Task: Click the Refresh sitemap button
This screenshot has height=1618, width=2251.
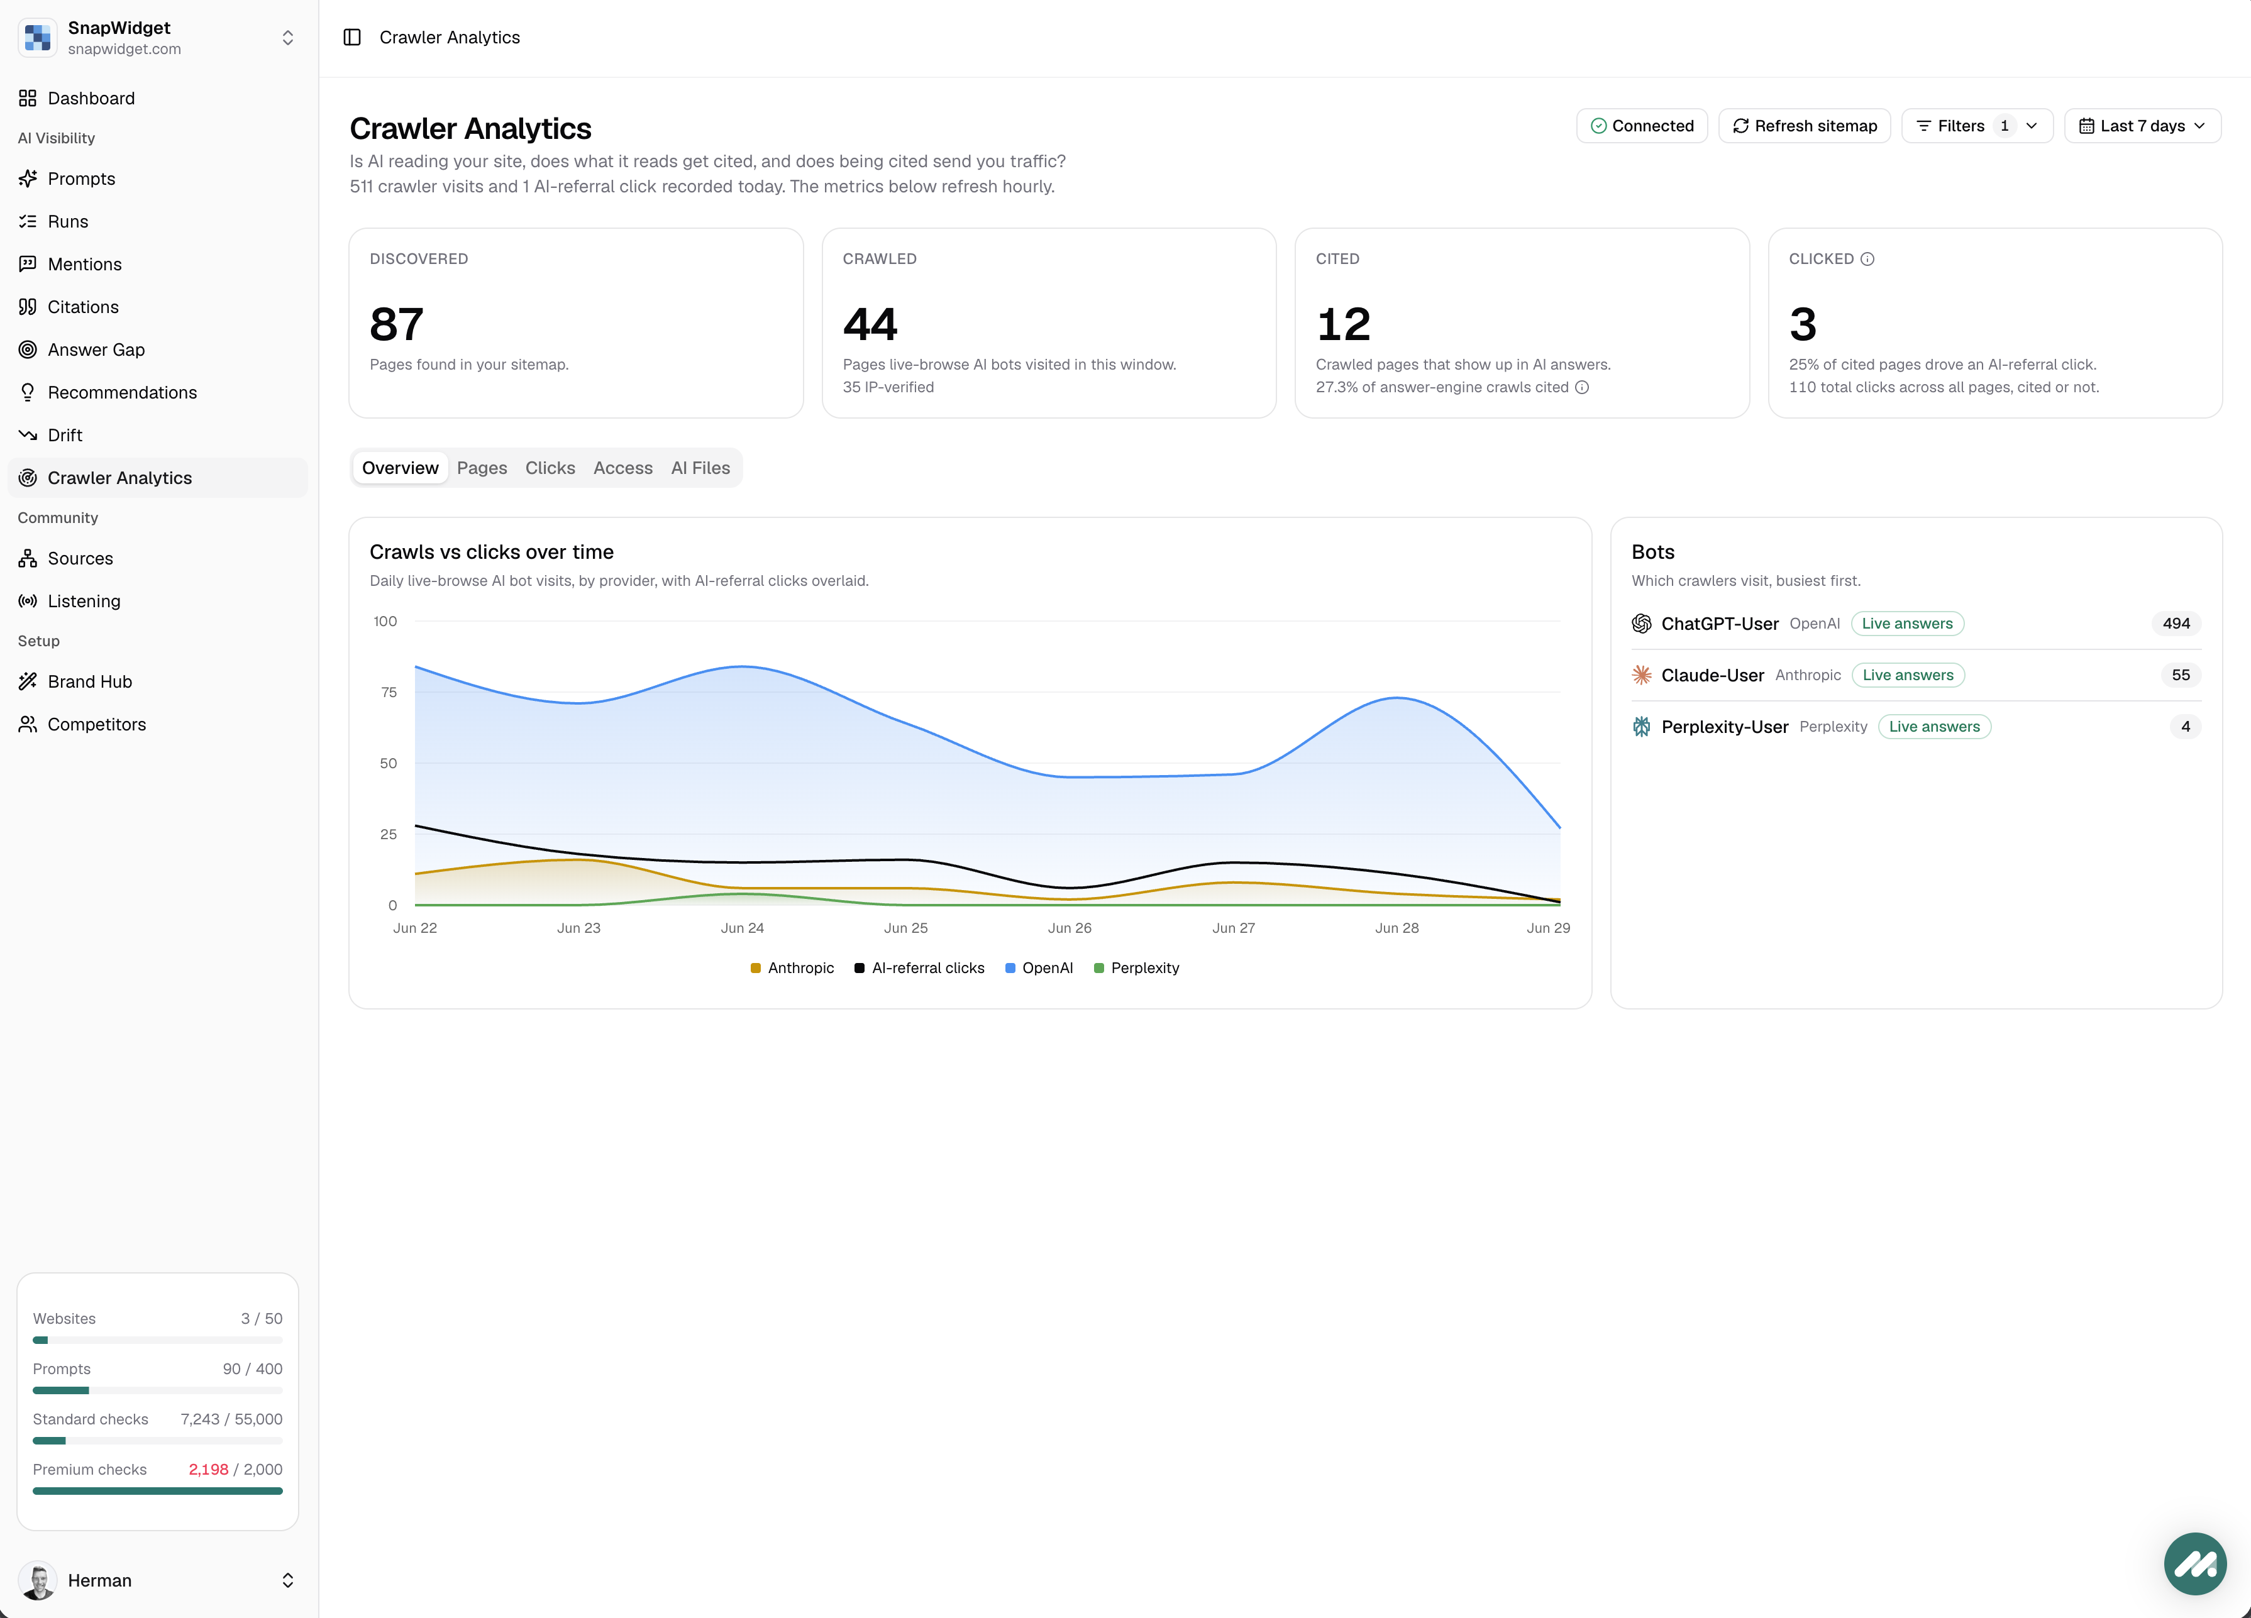Action: point(1803,126)
